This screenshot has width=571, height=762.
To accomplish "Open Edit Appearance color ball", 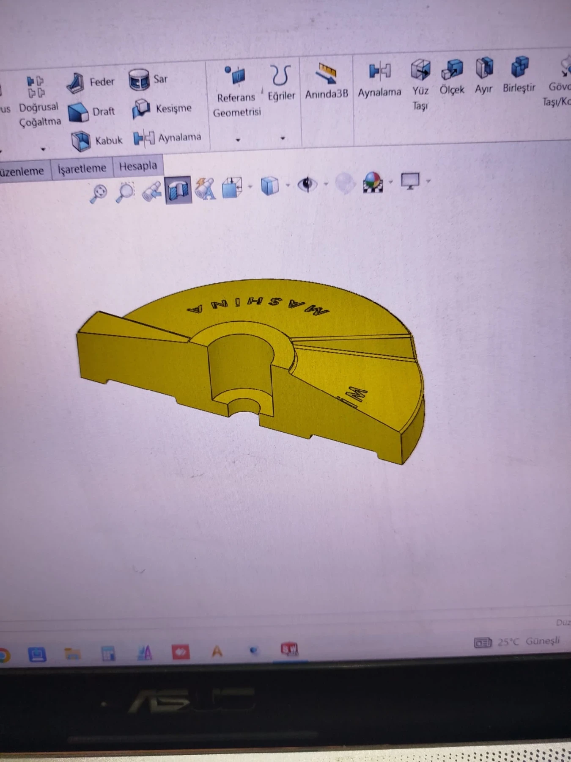I will pos(373,182).
